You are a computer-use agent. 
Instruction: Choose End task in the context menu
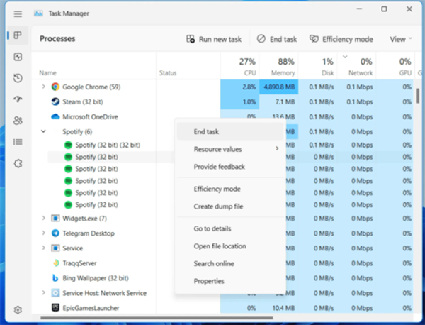(x=230, y=132)
